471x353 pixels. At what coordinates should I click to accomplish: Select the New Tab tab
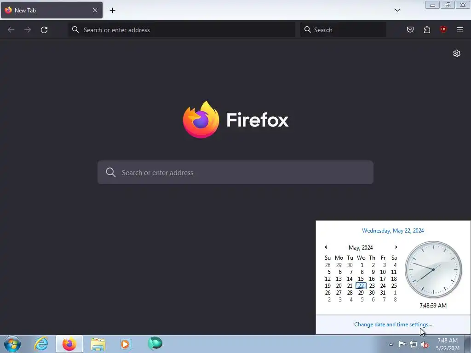[x=52, y=10]
